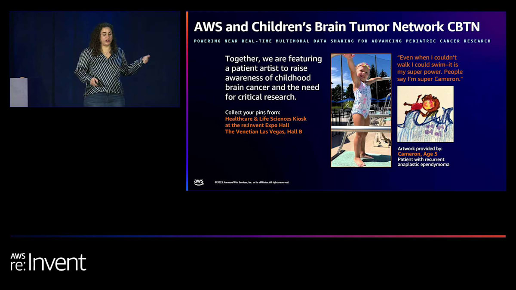This screenshot has height=290, width=516.
Task: Click the copyright notice on the slide
Action: click(252, 182)
